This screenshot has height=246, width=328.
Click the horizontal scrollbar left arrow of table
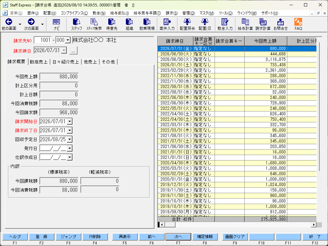click(162, 225)
